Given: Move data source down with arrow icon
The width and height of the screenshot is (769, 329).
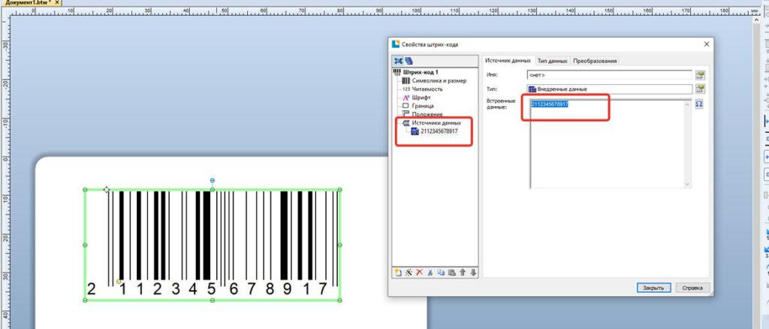Looking at the screenshot, I should pos(473,273).
